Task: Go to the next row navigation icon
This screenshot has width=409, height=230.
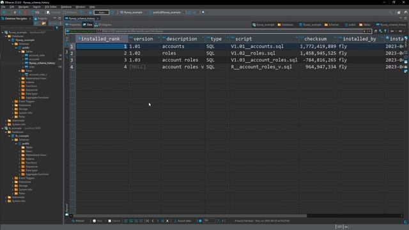Action: (158, 221)
